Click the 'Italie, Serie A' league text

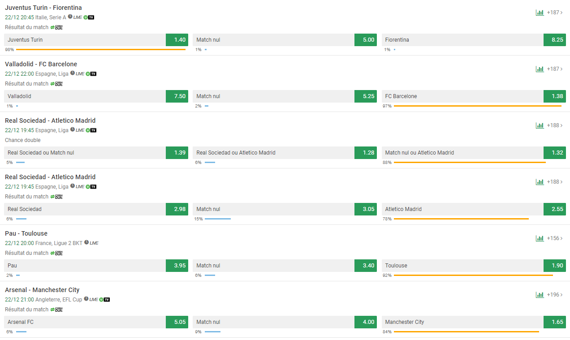tap(51, 17)
